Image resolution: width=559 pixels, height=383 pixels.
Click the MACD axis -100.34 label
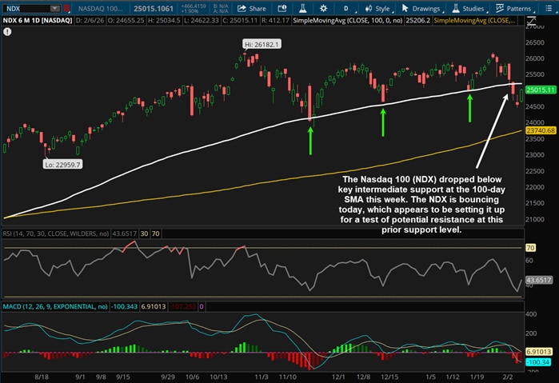[537, 362]
